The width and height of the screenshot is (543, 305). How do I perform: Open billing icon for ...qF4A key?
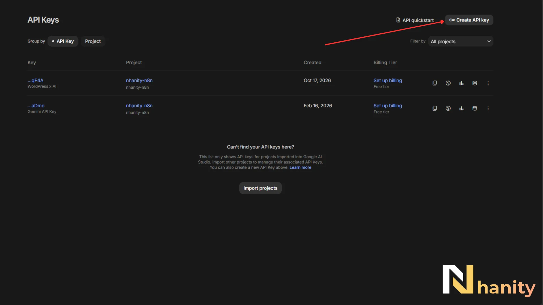[x=448, y=83]
